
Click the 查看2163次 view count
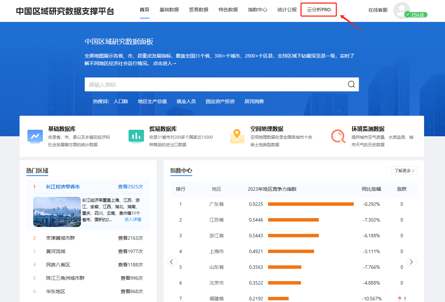coord(130,238)
